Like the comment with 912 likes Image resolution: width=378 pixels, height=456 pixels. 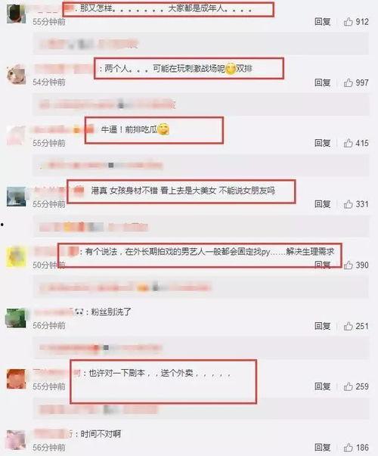click(348, 21)
